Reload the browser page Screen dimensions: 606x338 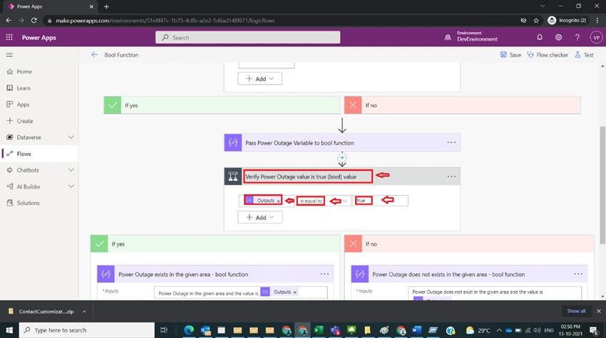coord(34,21)
